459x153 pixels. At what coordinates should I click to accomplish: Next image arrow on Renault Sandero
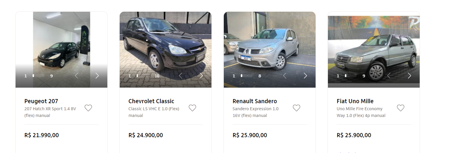(305, 76)
